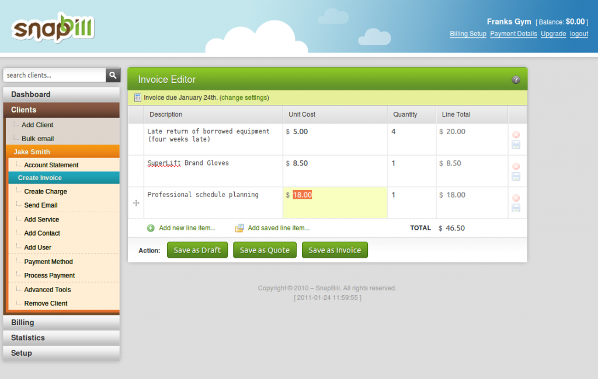Click Save as Draft button

[x=197, y=250]
